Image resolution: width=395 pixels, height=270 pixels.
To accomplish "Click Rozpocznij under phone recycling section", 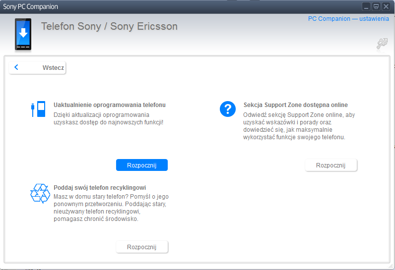I will [x=142, y=247].
